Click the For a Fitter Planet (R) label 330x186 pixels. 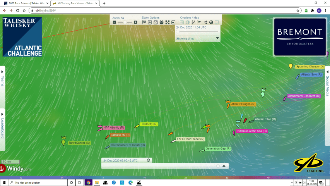(190, 139)
